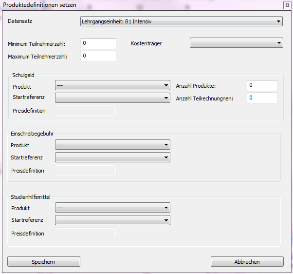Click the Anzahl Teilrechnungen input field
Image resolution: width=293 pixels, height=274 pixels.
[261, 98]
